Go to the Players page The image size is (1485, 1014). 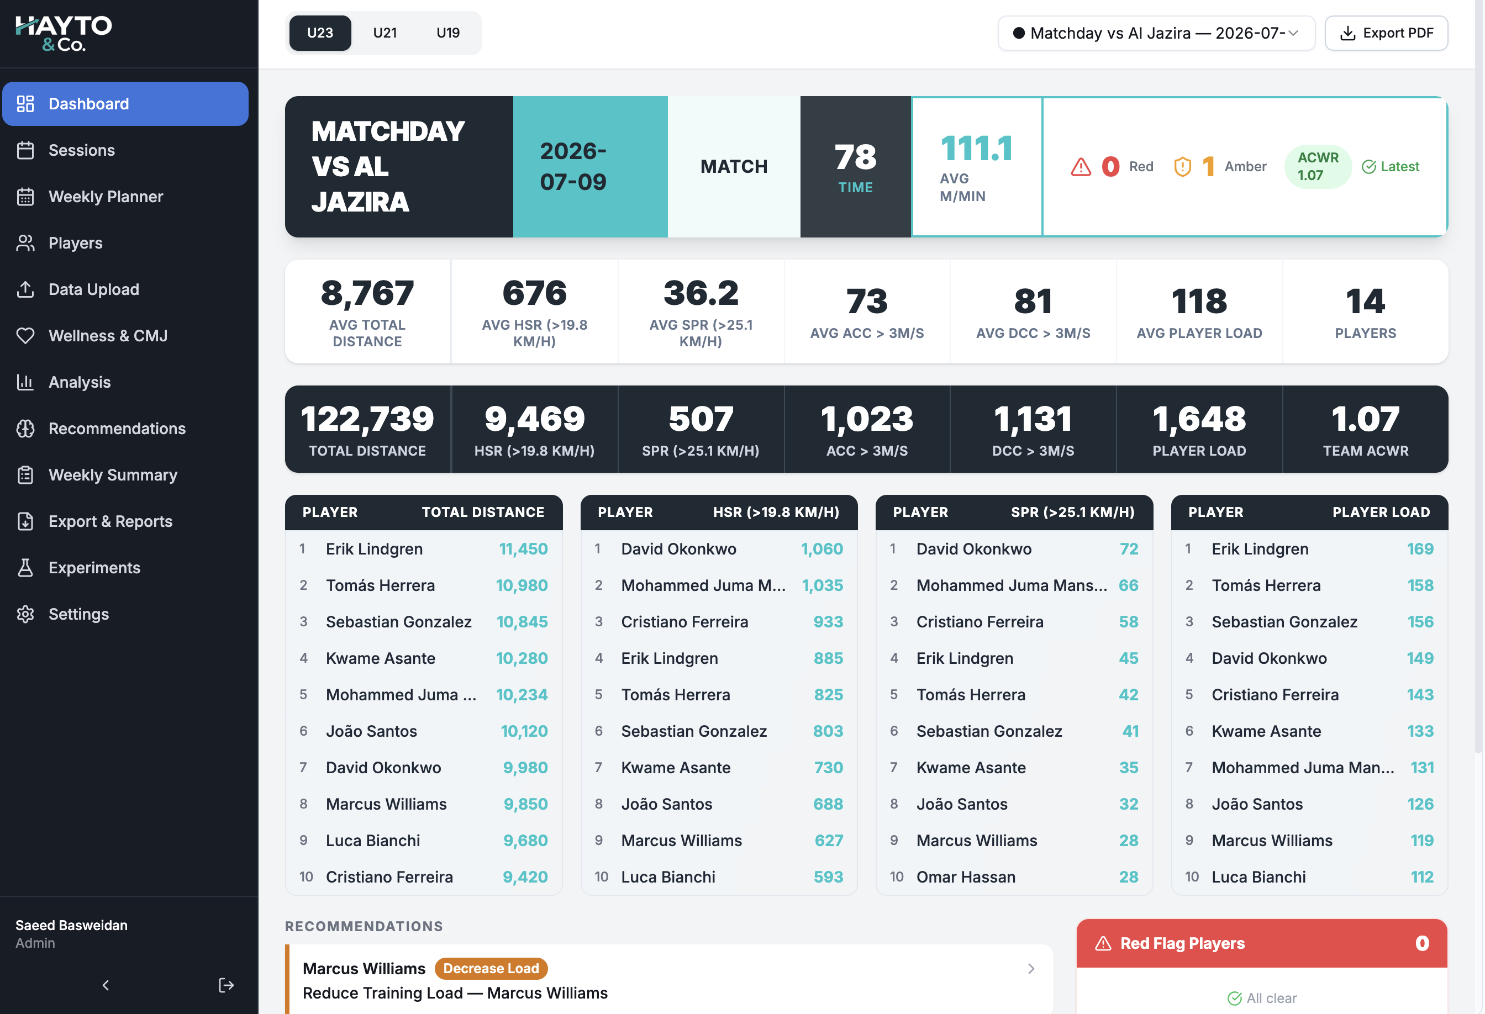(x=125, y=243)
